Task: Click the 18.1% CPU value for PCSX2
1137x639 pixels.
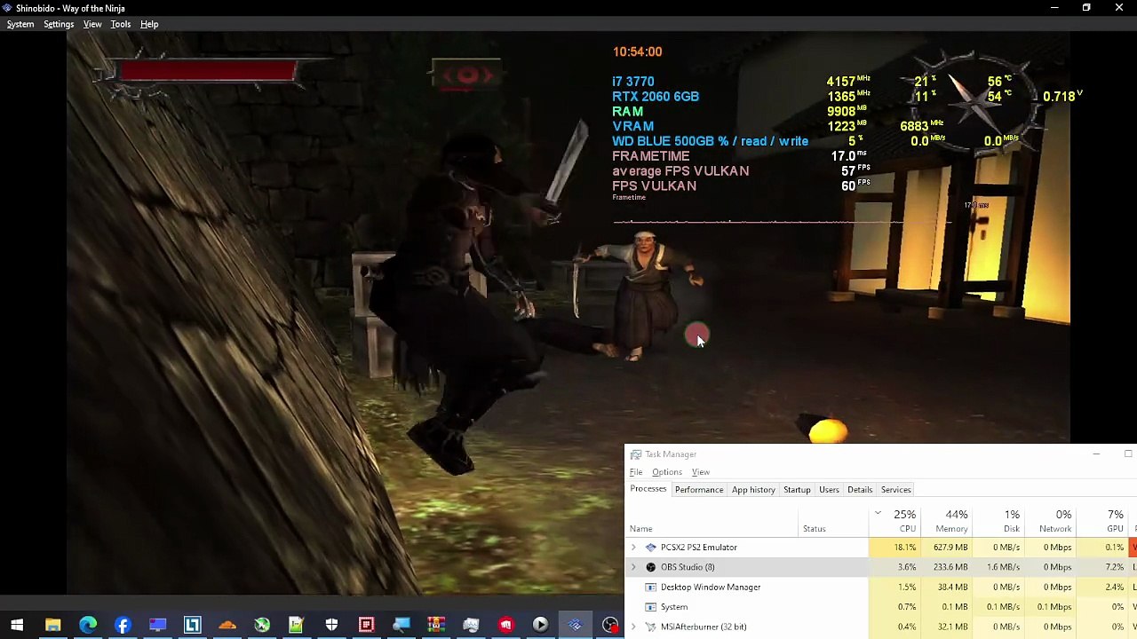Action: coord(905,548)
